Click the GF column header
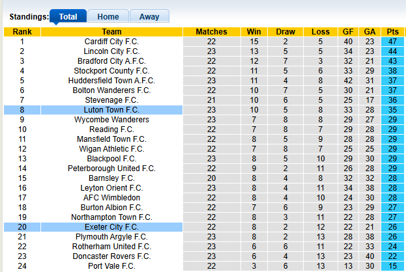Viewport: 406px width, 272px height. (x=348, y=32)
